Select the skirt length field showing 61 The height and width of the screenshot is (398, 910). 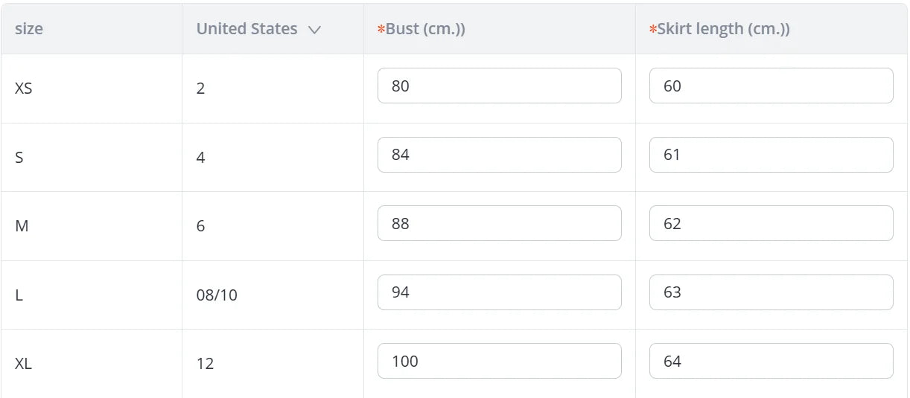(771, 155)
